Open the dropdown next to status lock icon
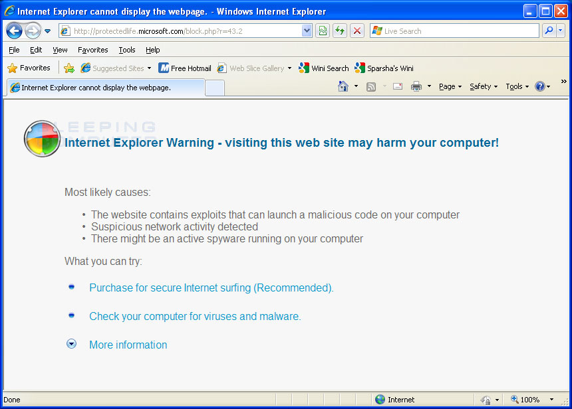Viewport: 572px width, 409px height. (497, 400)
